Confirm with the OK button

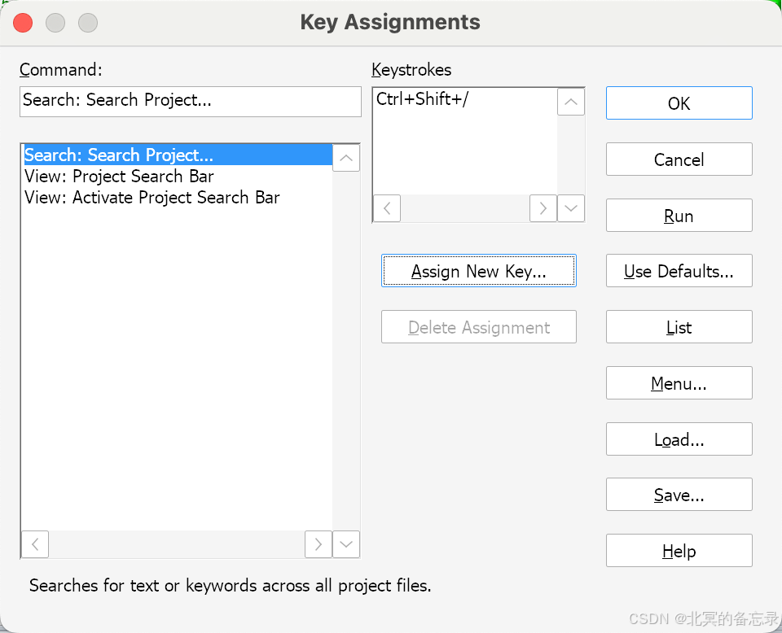pyautogui.click(x=679, y=103)
